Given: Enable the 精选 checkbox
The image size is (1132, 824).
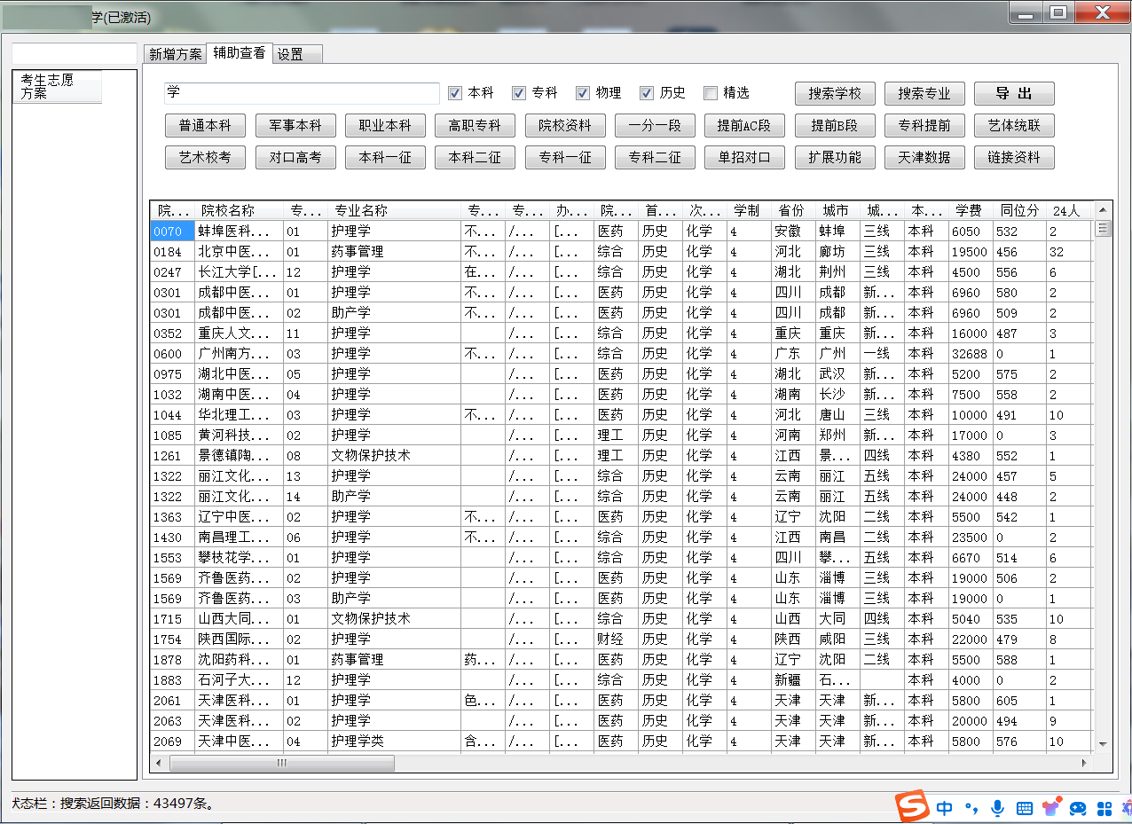Looking at the screenshot, I should point(711,93).
